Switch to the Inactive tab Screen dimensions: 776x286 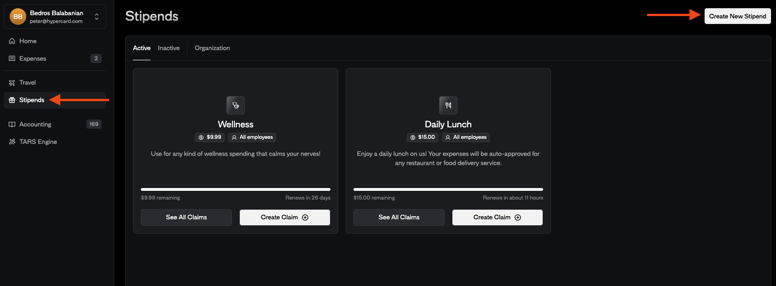tap(169, 48)
